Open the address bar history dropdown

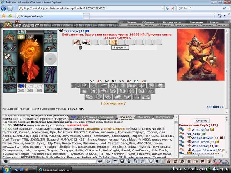(x=162, y=8)
